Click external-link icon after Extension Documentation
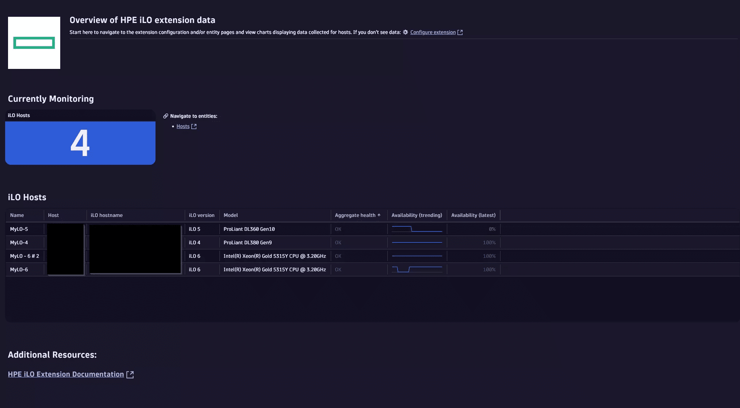Image resolution: width=740 pixels, height=408 pixels. pos(130,374)
